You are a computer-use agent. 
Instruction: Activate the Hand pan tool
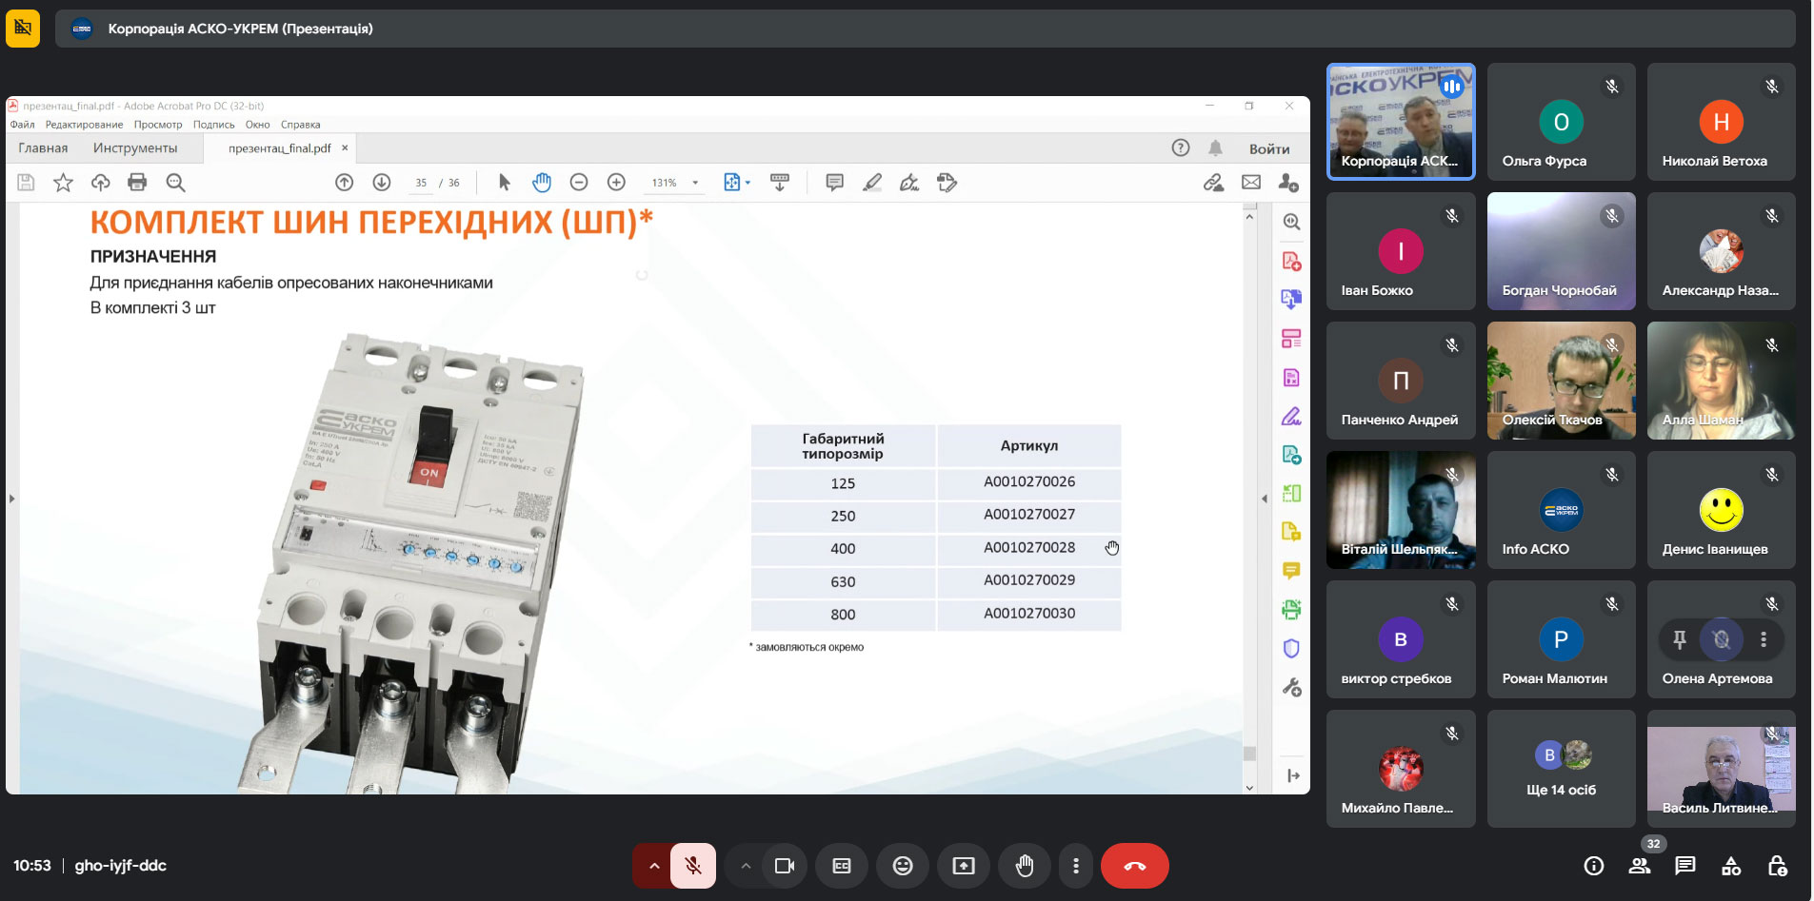pyautogui.click(x=542, y=183)
